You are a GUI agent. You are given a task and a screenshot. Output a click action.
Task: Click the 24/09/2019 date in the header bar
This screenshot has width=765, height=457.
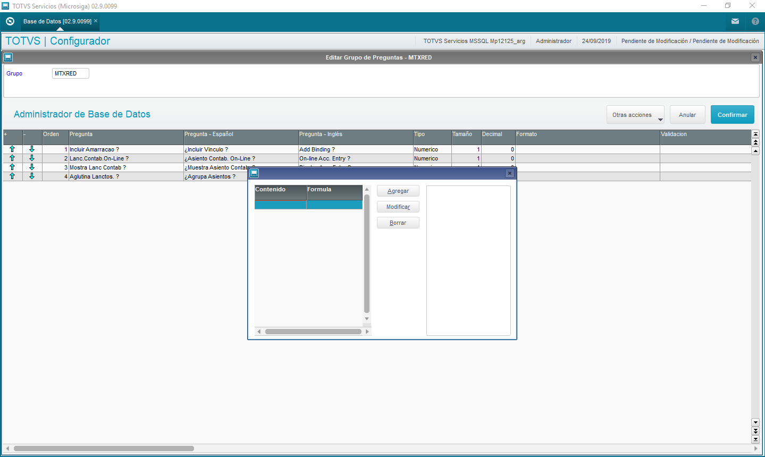pos(596,41)
